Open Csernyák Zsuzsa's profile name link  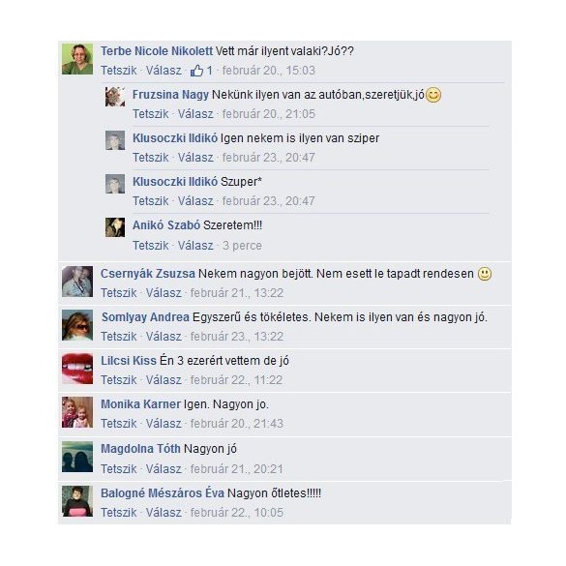pyautogui.click(x=148, y=274)
